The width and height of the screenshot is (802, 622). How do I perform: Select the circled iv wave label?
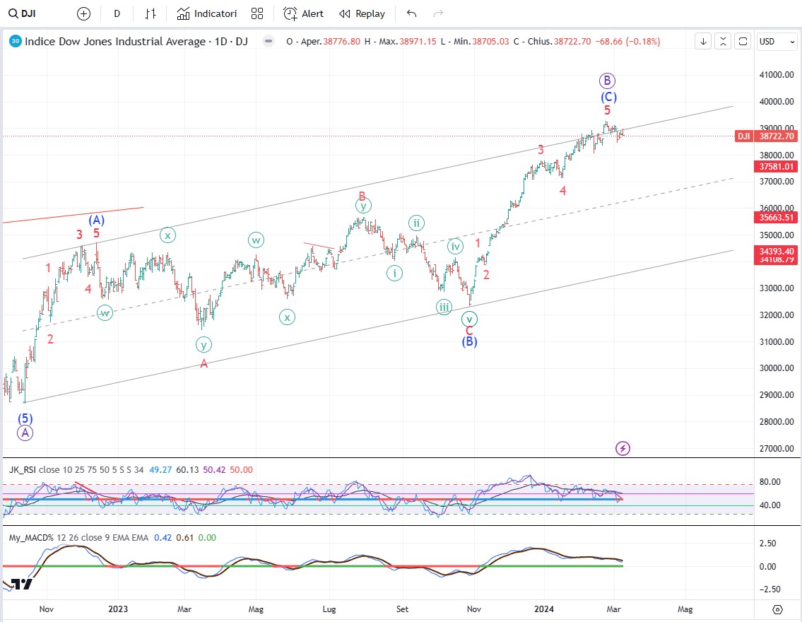[x=455, y=247]
